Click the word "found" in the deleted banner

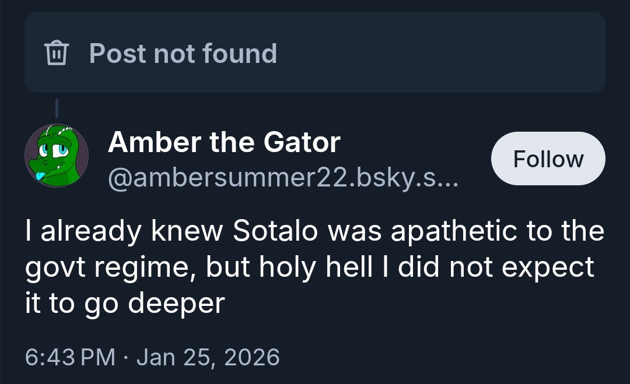click(240, 53)
